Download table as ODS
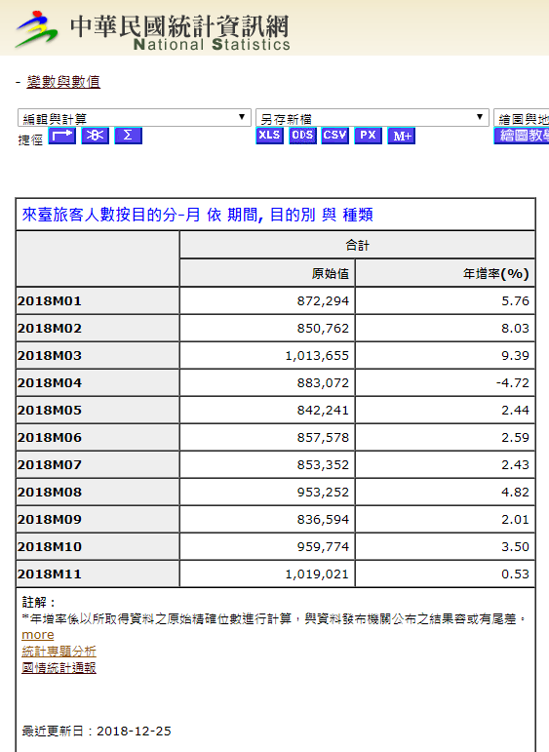The width and height of the screenshot is (549, 752). [x=302, y=136]
